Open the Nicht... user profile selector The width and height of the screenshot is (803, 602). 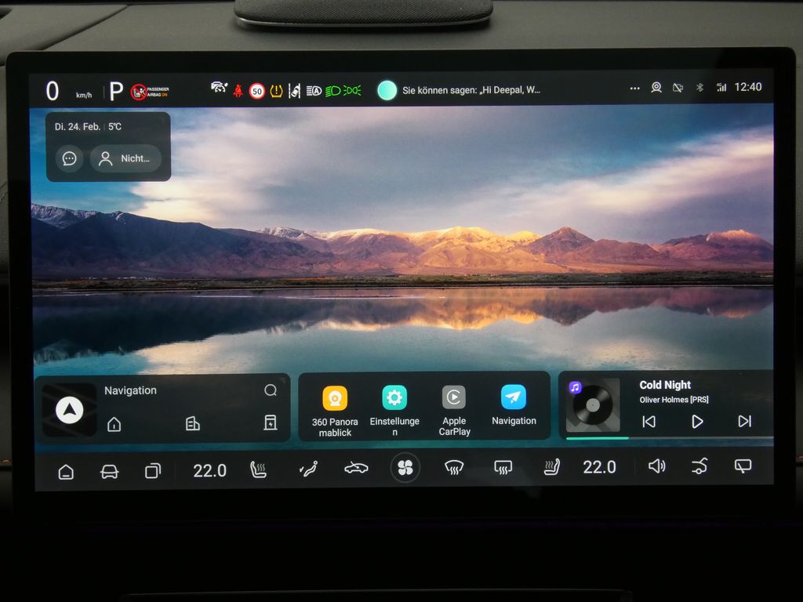tap(125, 158)
